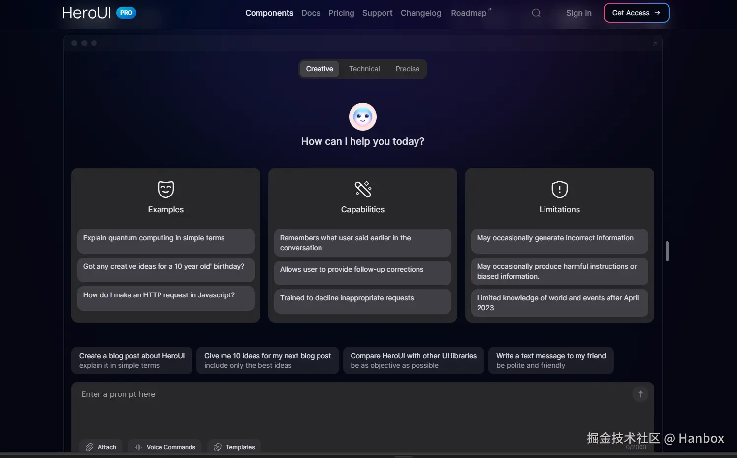Click the page vertical scrollbar thumb
The width and height of the screenshot is (737, 458).
(x=667, y=251)
